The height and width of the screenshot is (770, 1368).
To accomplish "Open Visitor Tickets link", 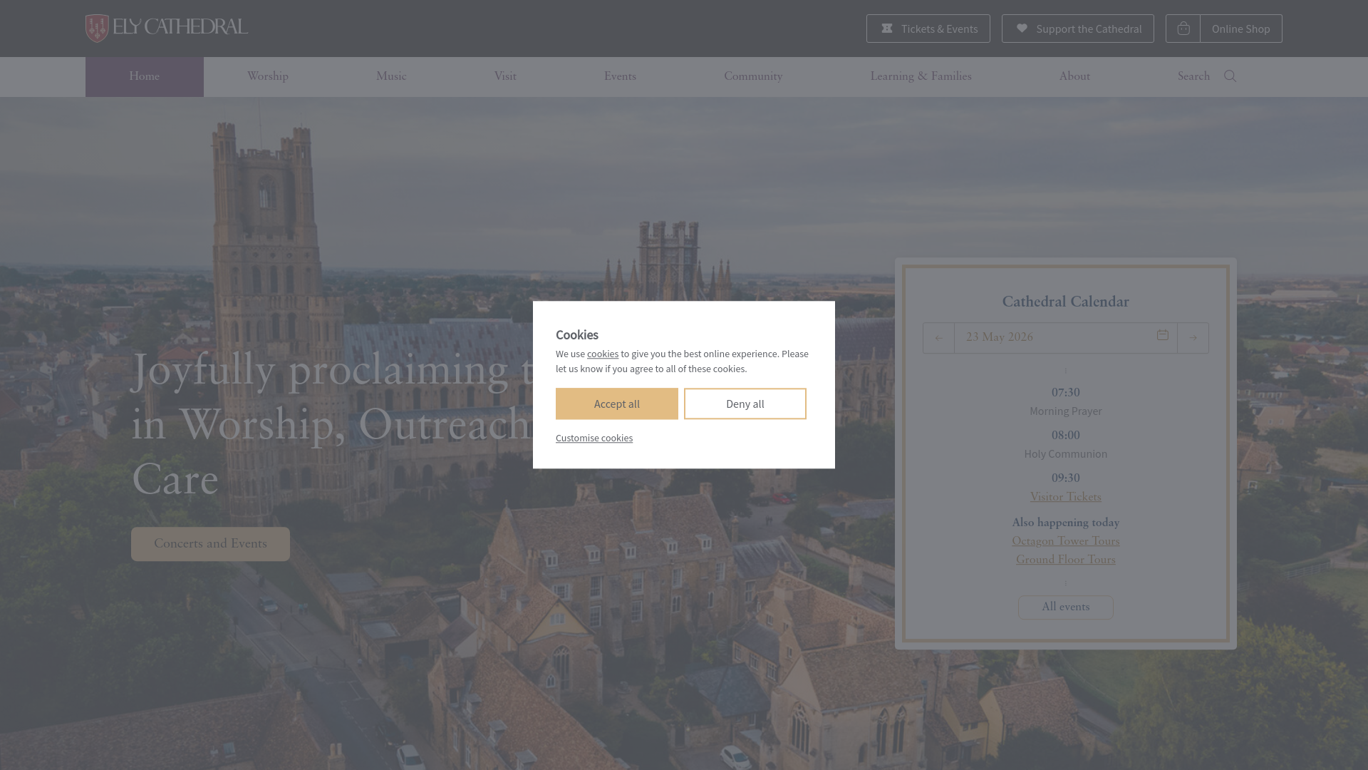I will click(x=1066, y=497).
